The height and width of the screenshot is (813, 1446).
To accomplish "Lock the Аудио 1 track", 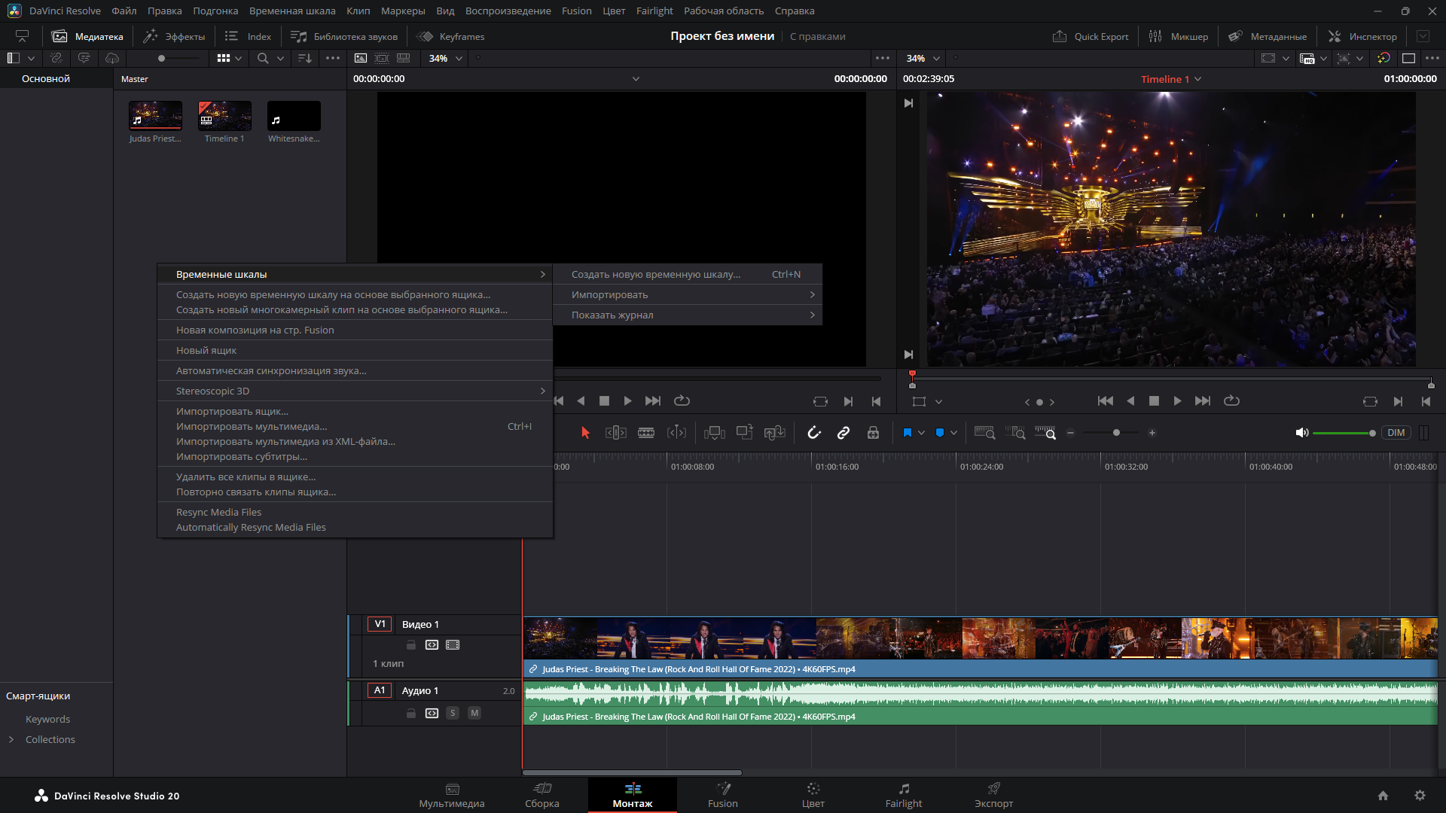I will click(x=411, y=713).
